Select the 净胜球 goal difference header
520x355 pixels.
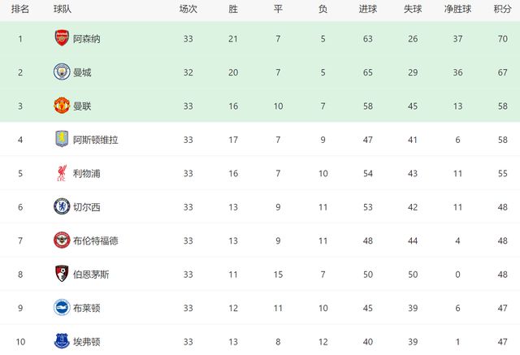coord(458,9)
